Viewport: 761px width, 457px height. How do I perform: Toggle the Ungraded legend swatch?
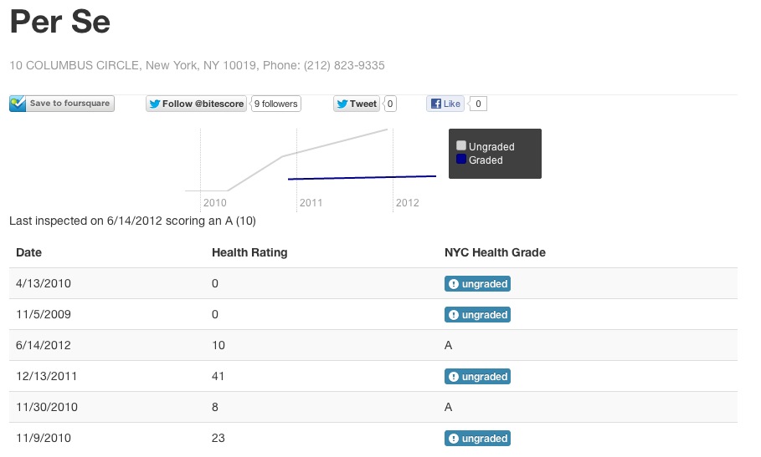461,146
